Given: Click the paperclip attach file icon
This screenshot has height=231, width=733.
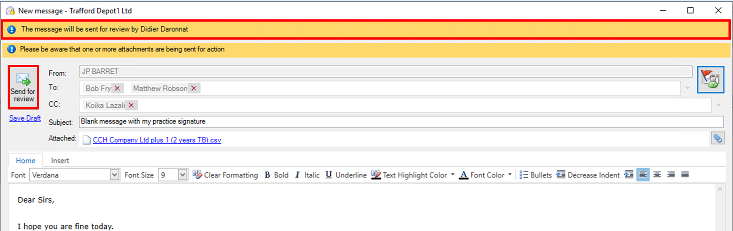Looking at the screenshot, I should tap(718, 139).
